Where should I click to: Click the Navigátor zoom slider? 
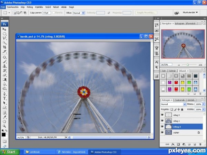188,65
